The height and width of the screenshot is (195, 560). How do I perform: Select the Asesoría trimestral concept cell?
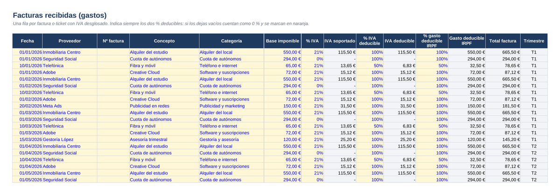click(164, 139)
